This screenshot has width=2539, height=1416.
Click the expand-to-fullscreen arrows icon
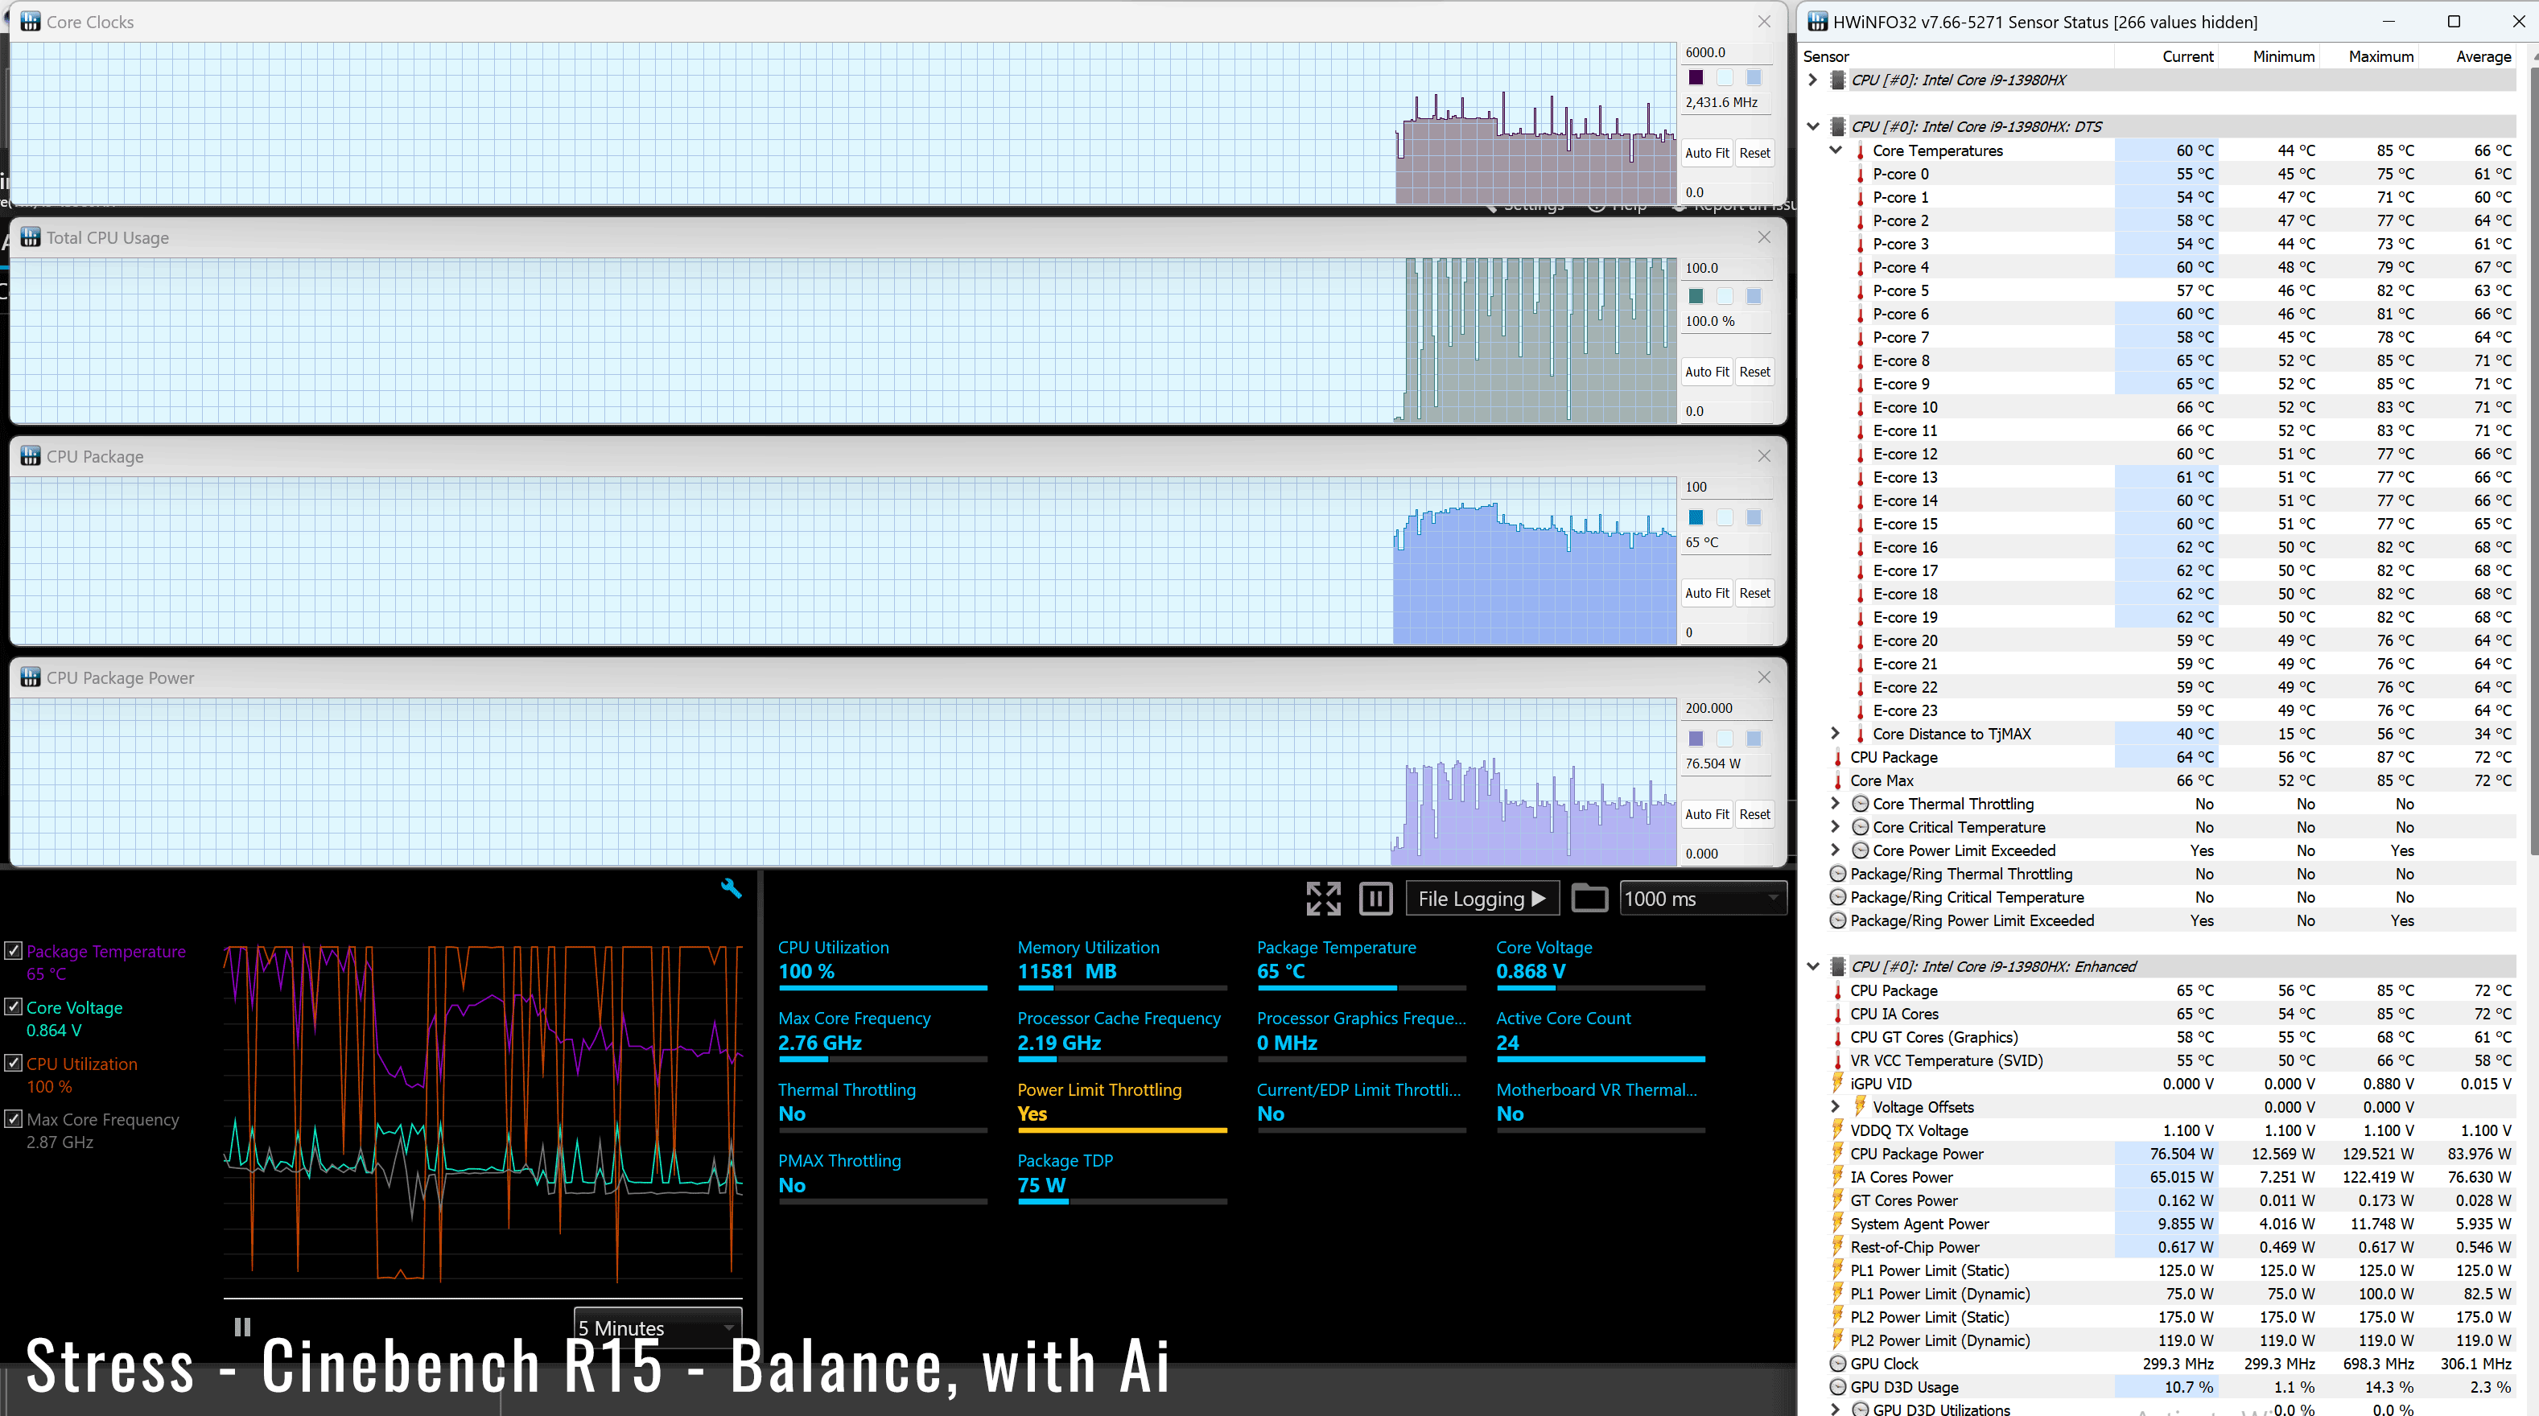click(1323, 898)
